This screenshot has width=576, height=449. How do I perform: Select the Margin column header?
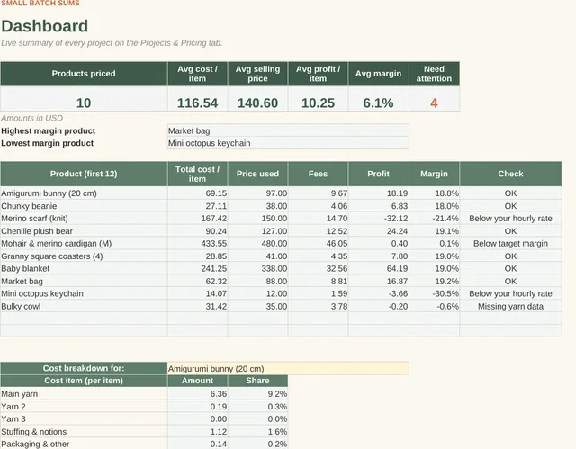(434, 174)
